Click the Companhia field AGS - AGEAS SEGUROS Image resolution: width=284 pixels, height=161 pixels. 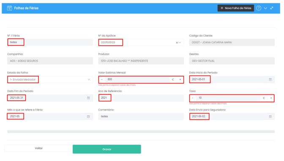[x=50, y=61]
